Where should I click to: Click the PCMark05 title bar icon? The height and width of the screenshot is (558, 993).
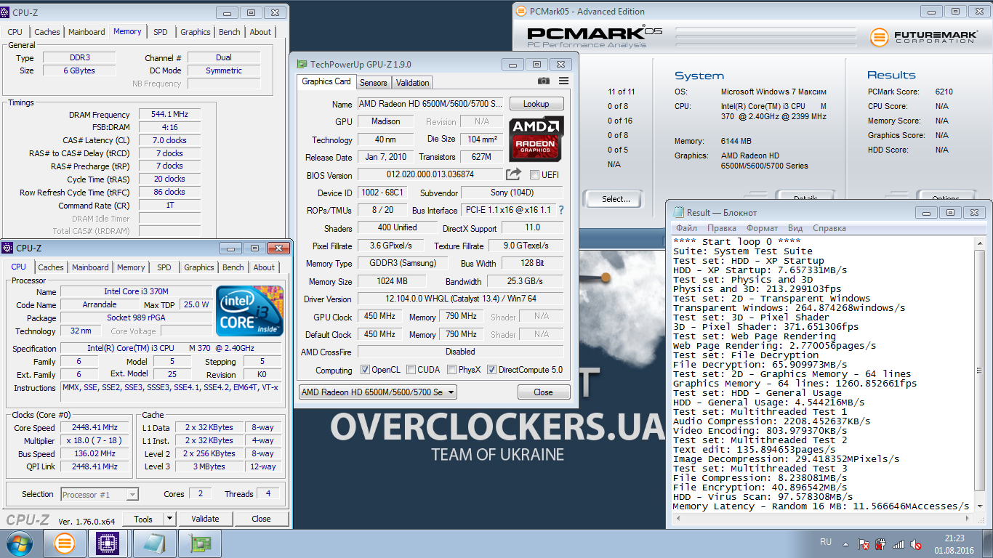(x=521, y=11)
